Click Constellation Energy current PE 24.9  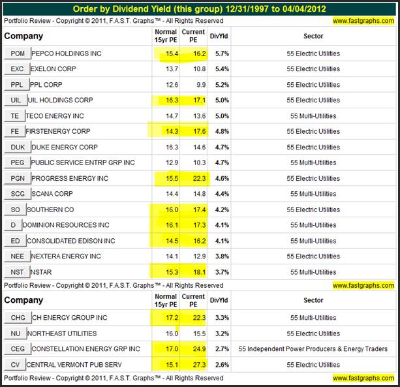click(199, 348)
